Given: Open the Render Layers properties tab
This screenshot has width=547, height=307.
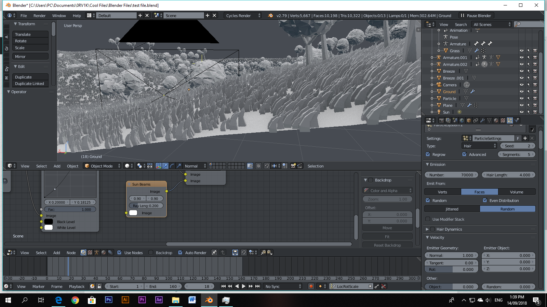Looking at the screenshot, I should coord(448,120).
